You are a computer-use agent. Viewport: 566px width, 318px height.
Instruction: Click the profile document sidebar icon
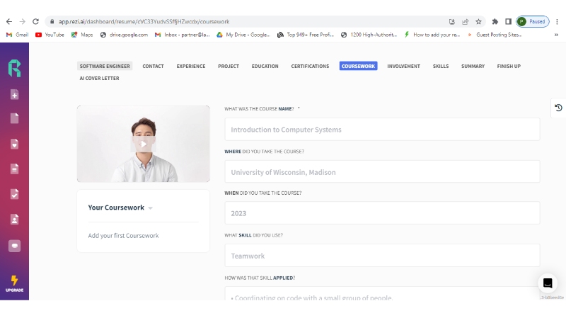[14, 219]
